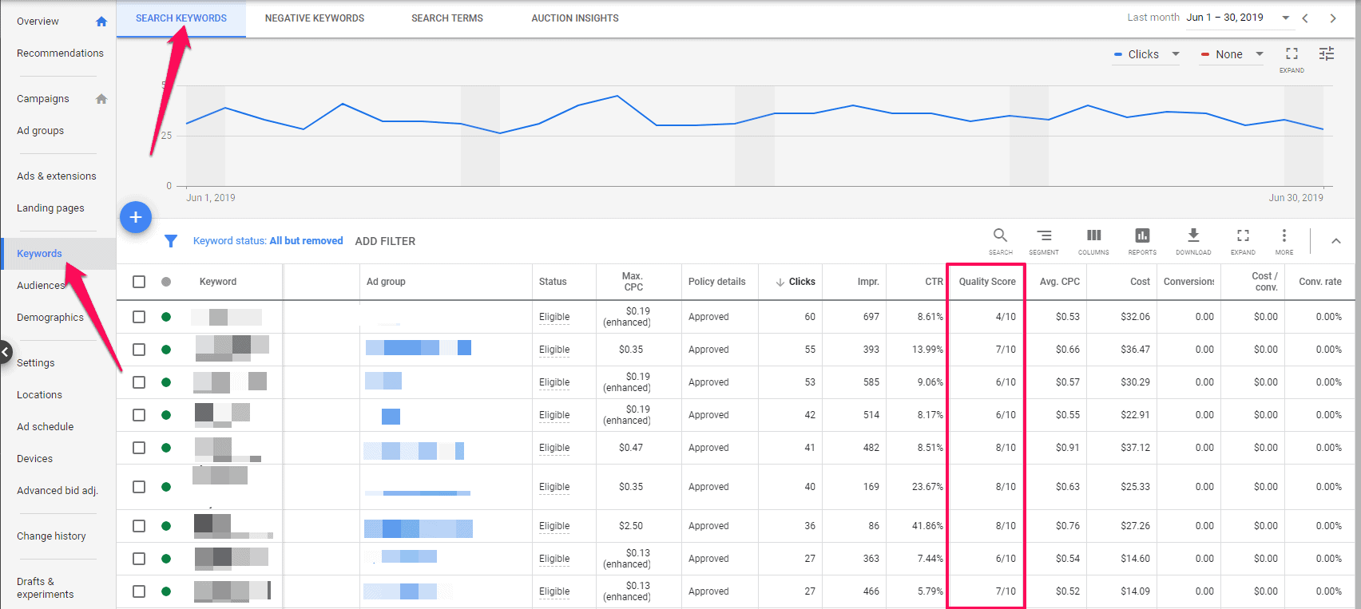Go to next date range arrow

coord(1333,18)
